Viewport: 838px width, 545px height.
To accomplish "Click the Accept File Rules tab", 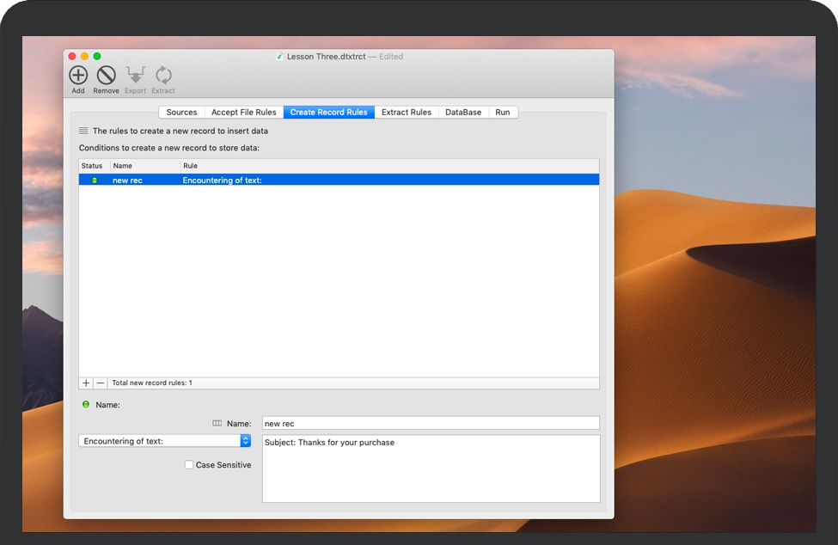I will (242, 112).
